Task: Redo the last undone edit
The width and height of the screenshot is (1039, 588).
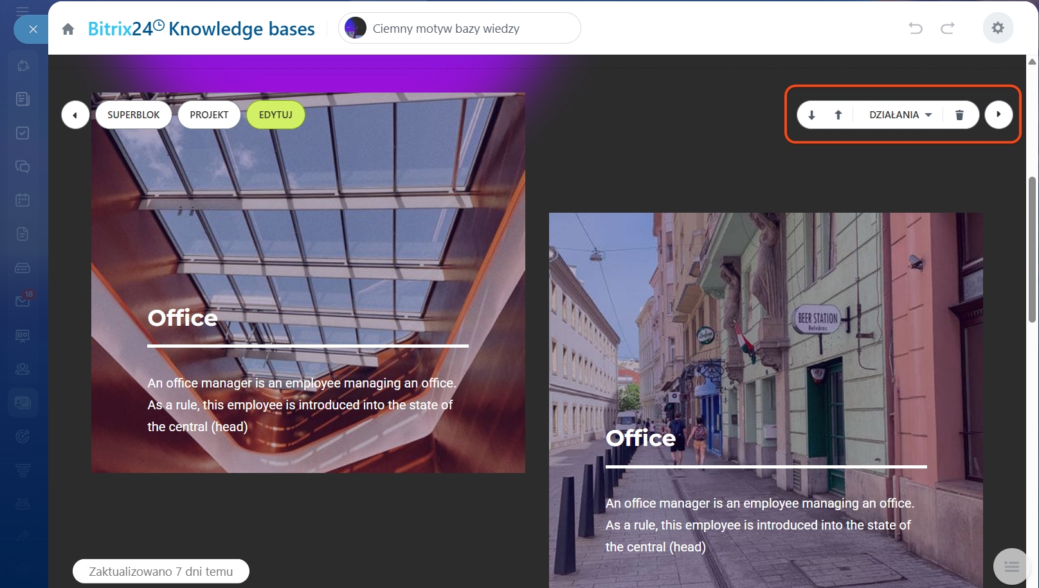Action: click(x=948, y=28)
